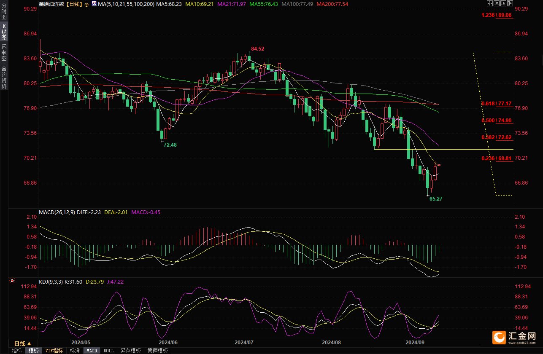Click 另存模板 to save template
543x354 pixels.
pos(130,351)
